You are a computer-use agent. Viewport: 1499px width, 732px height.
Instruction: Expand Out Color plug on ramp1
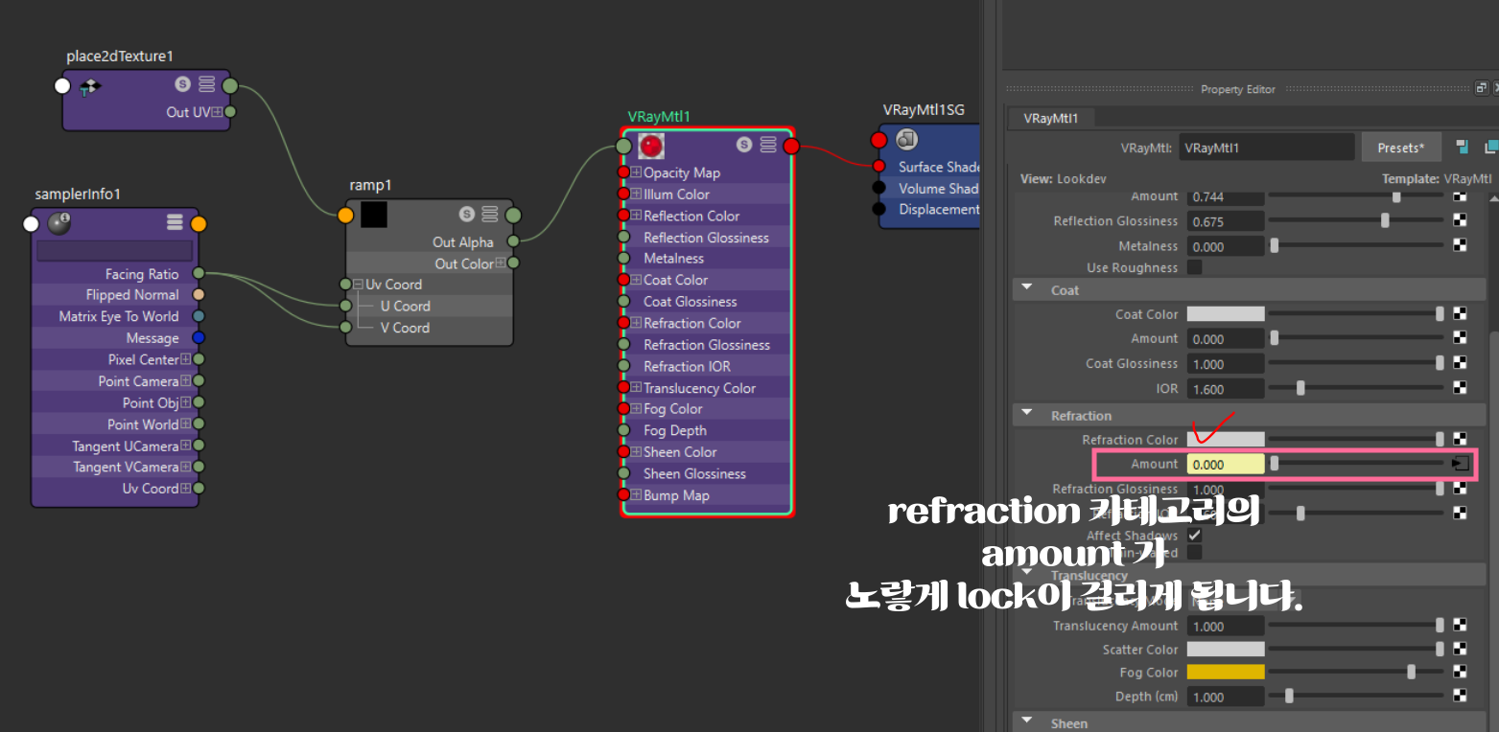500,263
